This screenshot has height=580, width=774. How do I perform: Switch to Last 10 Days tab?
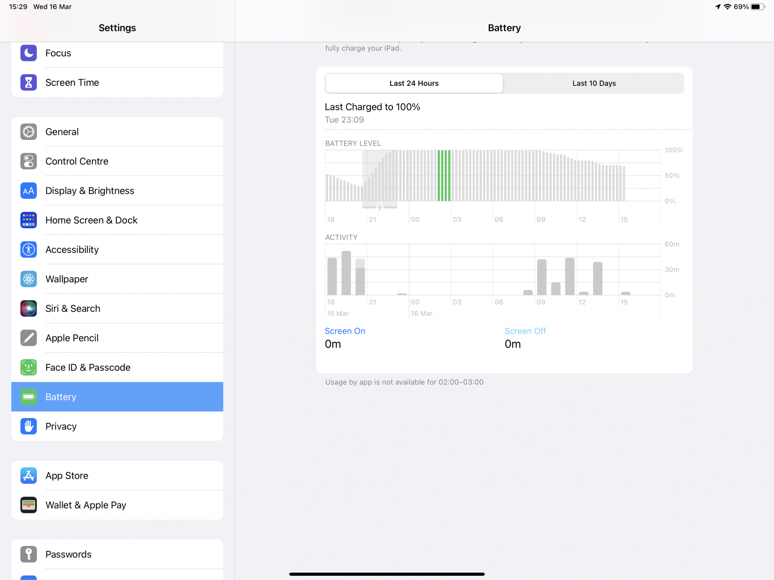tap(594, 83)
